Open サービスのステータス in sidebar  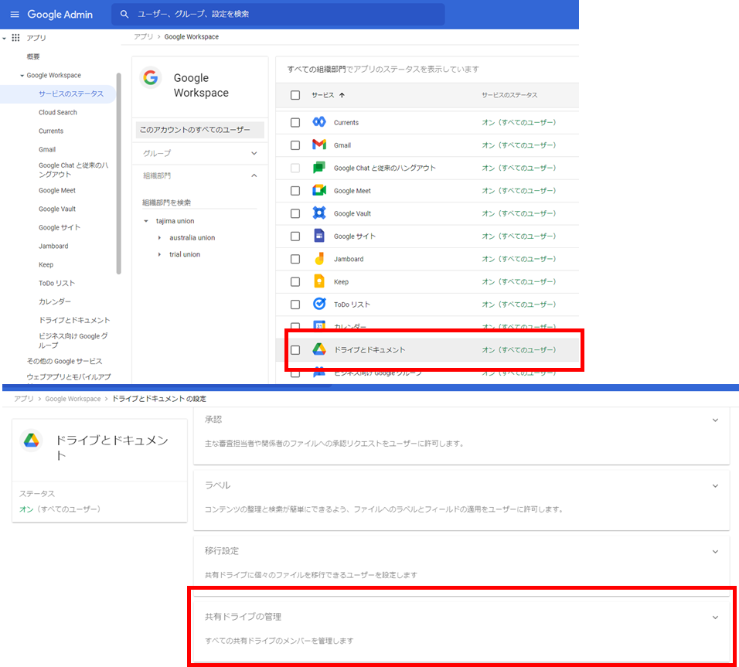(x=70, y=94)
